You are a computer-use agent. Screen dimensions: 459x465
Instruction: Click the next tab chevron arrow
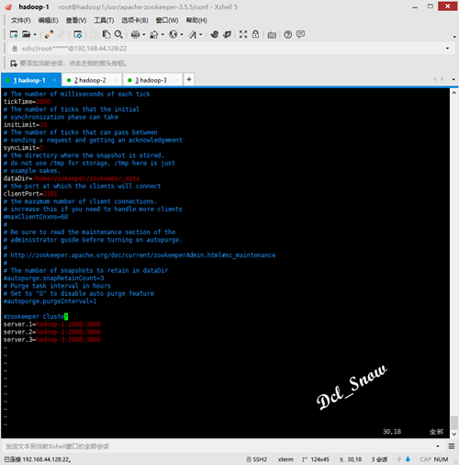coord(442,79)
